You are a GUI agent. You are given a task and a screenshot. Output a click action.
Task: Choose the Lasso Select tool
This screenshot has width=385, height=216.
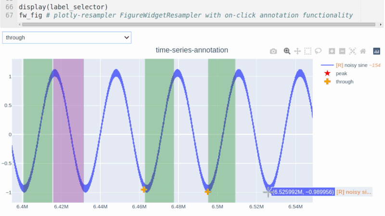tap(318, 51)
